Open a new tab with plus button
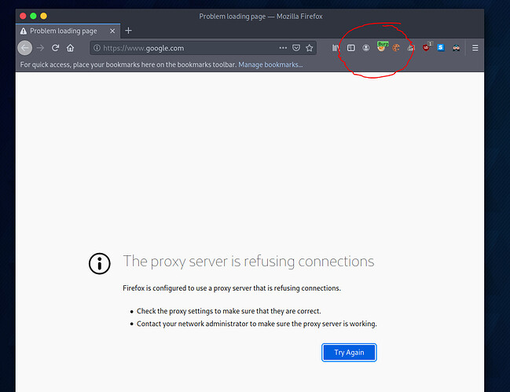This screenshot has width=510, height=392. 129,31
